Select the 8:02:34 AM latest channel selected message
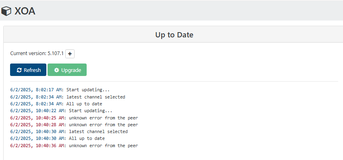This screenshot has height=160, width=343. [x=96, y=97]
